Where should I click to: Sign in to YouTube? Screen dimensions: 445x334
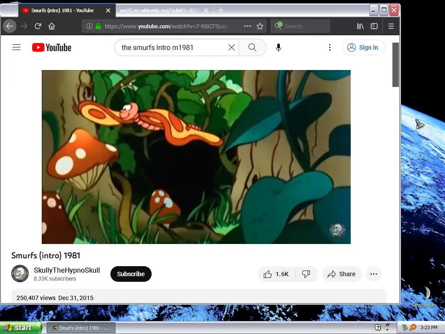[x=363, y=47]
